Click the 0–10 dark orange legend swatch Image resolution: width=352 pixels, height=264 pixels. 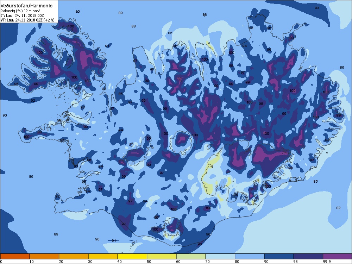pyautogui.click(x=15, y=256)
